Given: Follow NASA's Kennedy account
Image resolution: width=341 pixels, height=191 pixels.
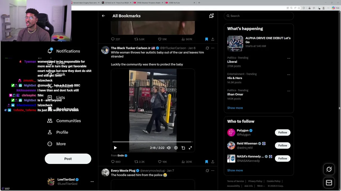Looking at the screenshot, I should click(x=283, y=158).
